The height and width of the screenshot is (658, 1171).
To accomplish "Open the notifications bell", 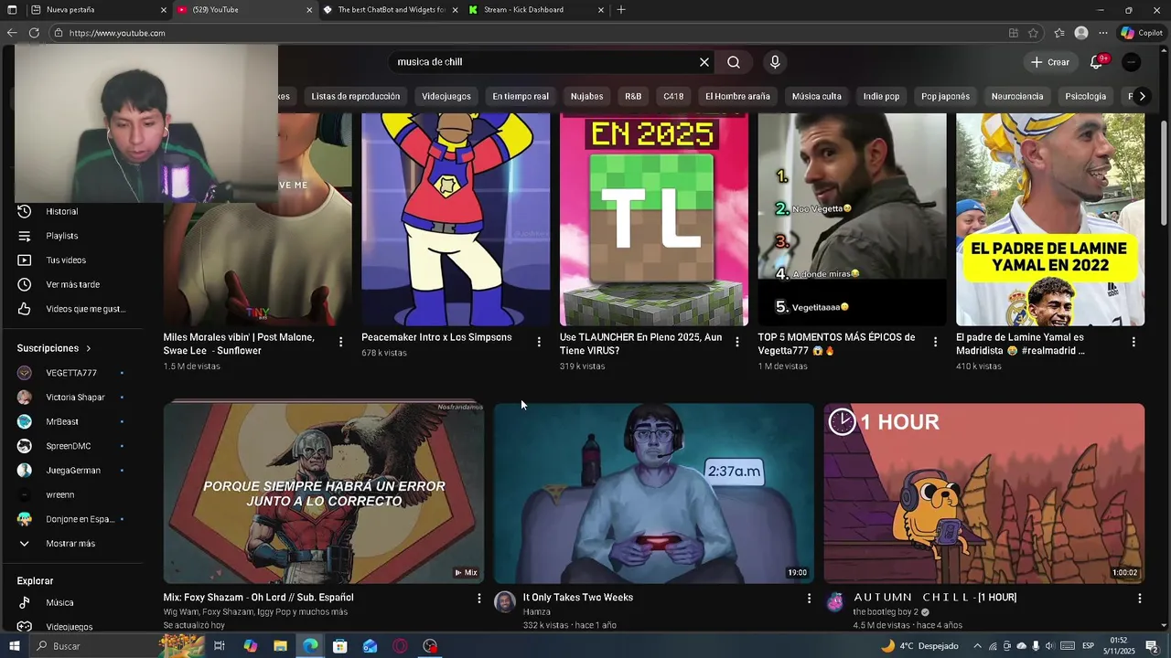I will (x=1096, y=62).
